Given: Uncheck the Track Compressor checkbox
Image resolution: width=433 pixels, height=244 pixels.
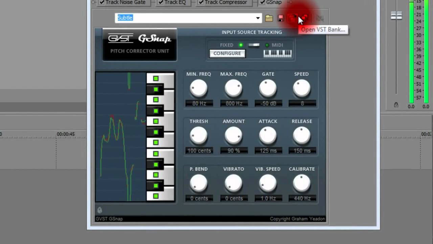Looking at the screenshot, I should [x=201, y=2].
